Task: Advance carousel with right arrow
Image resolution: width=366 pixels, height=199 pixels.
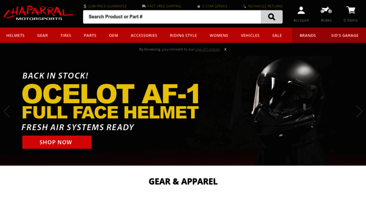Action: [x=359, y=111]
